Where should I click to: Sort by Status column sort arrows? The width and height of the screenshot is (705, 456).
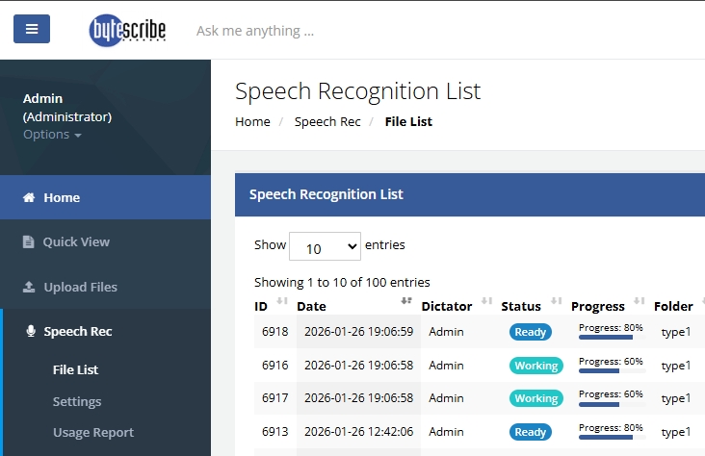557,302
